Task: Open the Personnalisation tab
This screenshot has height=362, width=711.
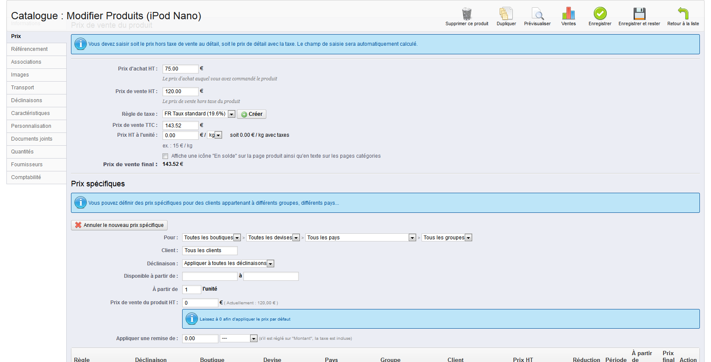Action: [36, 126]
